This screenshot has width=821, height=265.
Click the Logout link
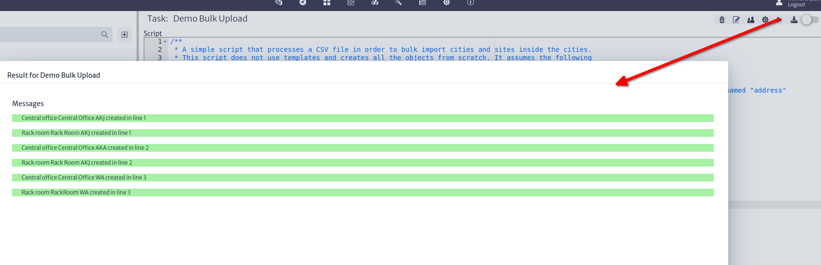(x=796, y=5)
